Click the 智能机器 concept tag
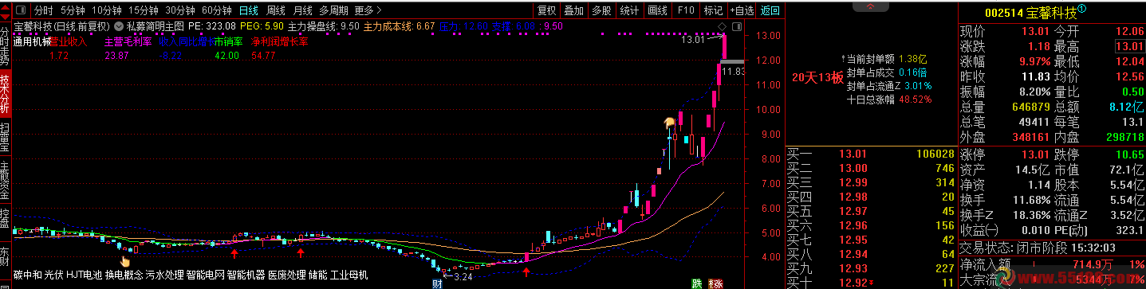Viewport: 1146px width, 289px height. 245,275
